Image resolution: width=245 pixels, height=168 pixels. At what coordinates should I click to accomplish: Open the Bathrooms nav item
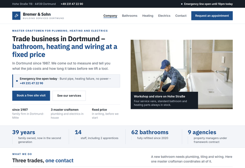[129, 16]
